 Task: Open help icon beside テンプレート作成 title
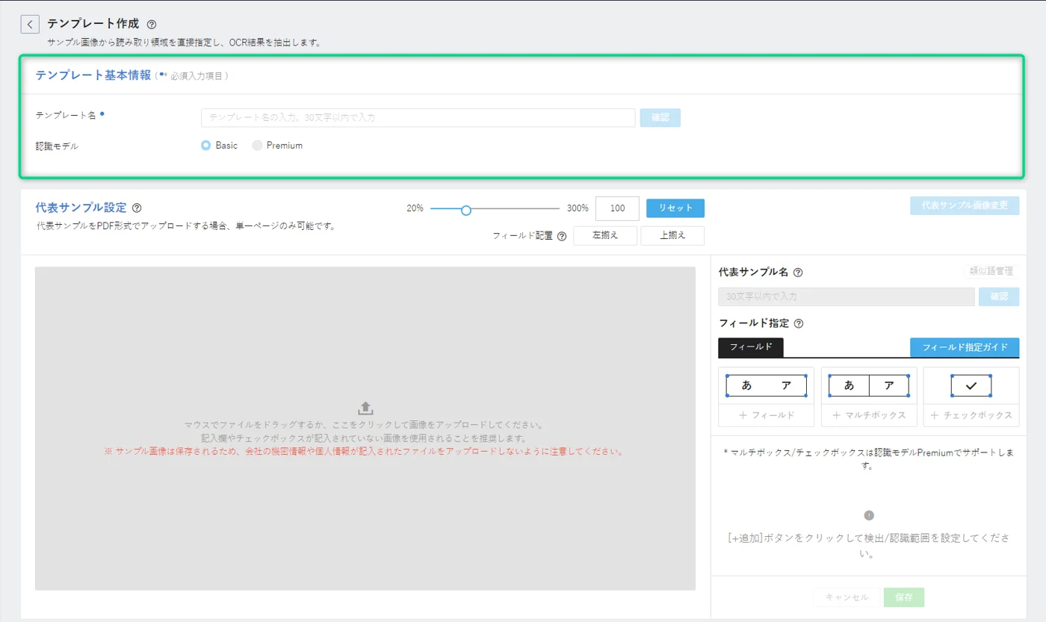[152, 25]
